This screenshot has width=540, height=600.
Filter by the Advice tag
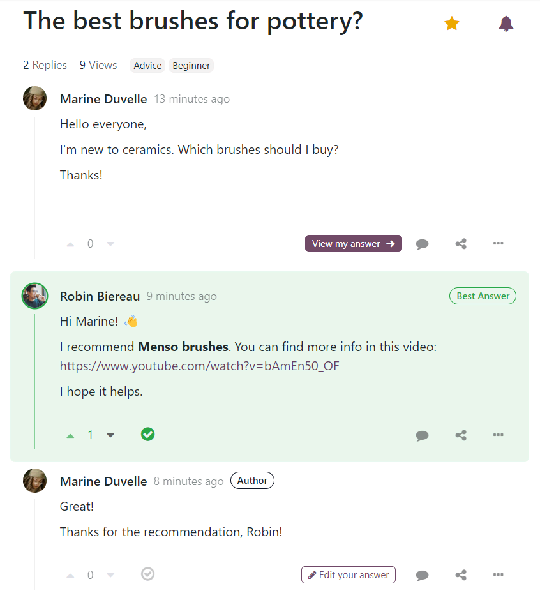pos(147,66)
